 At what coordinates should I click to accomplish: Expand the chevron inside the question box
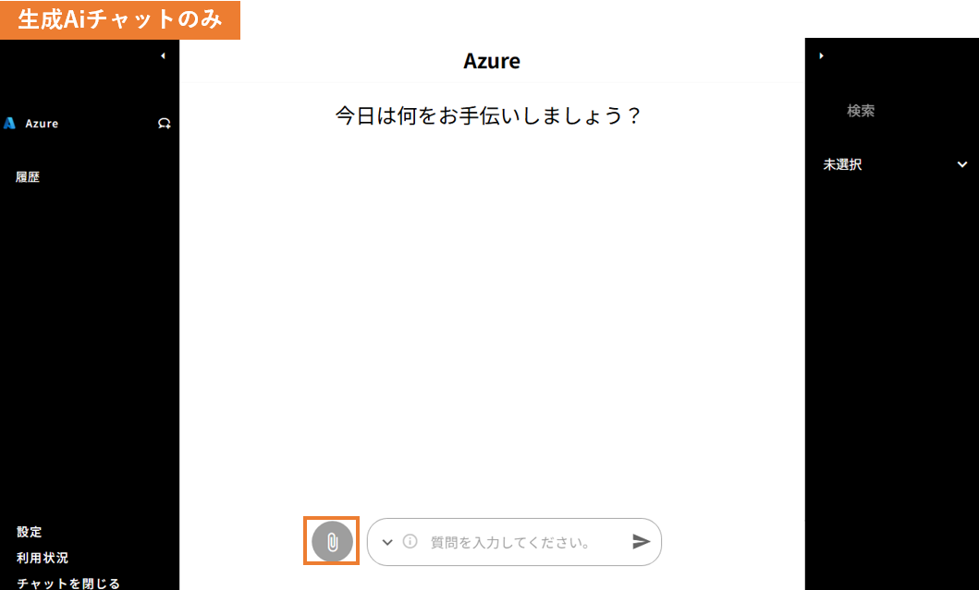[387, 542]
